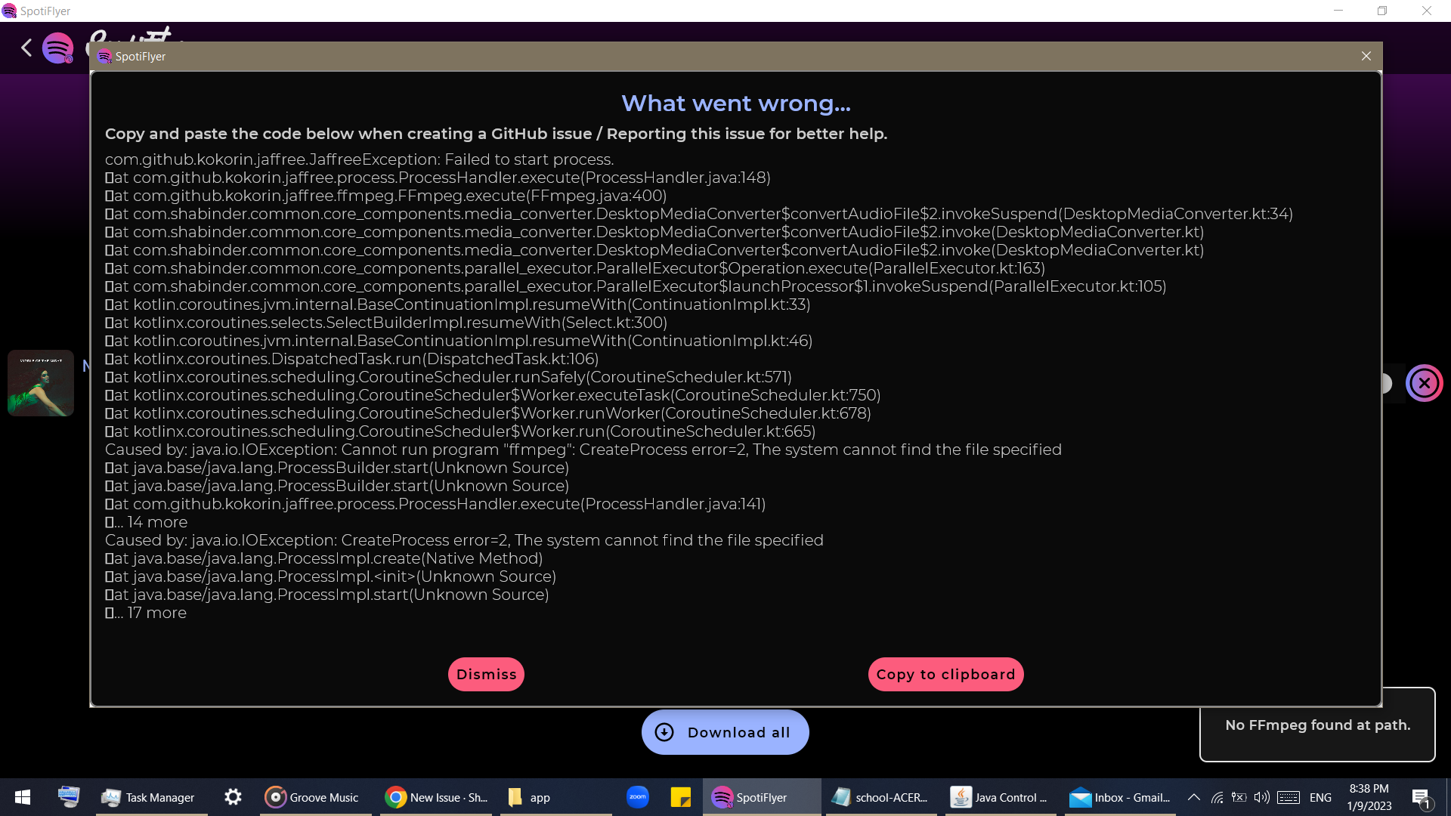This screenshot has height=816, width=1451.
Task: Copy the error code to clipboard
Action: [945, 674]
